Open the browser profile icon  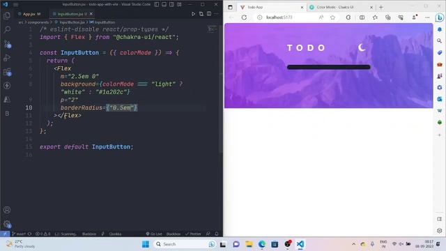[x=415, y=17]
